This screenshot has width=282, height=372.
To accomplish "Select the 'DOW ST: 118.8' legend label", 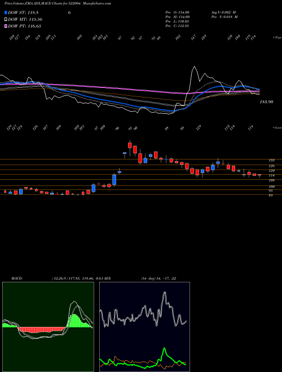I will point(23,13).
